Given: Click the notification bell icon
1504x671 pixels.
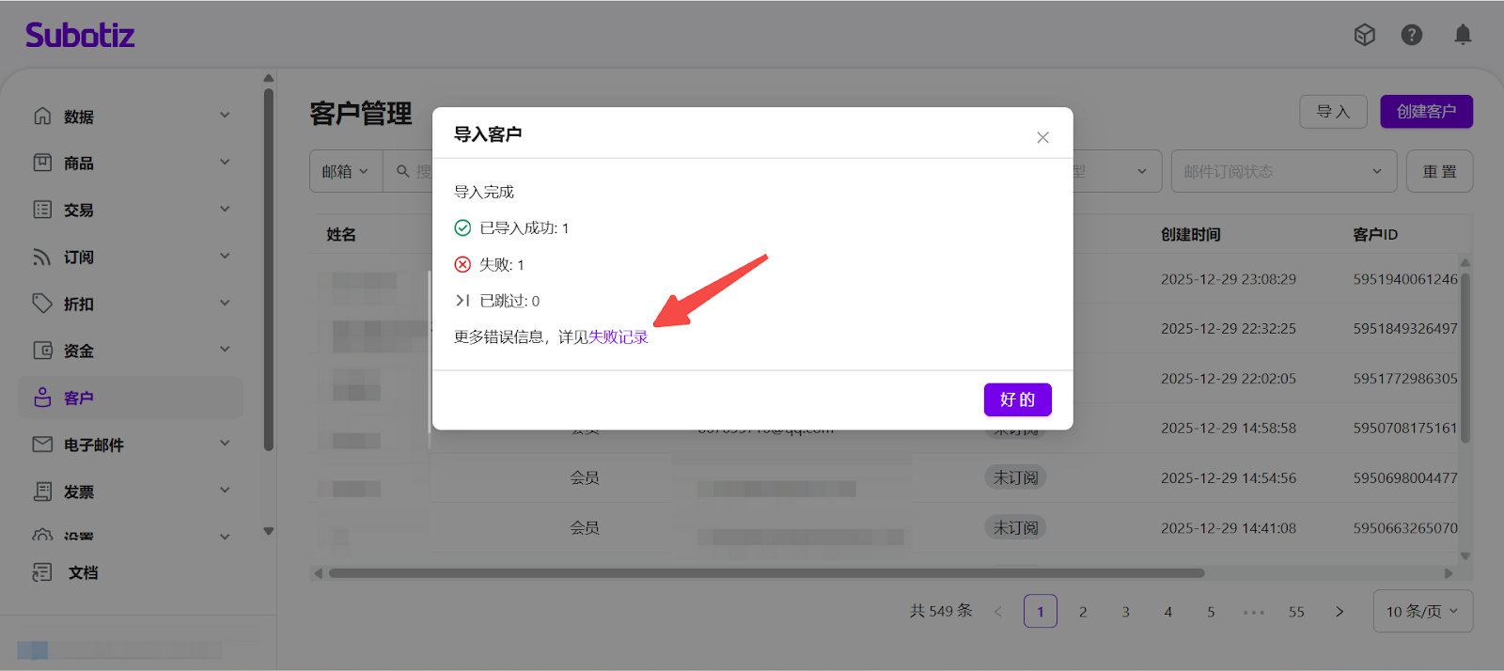Looking at the screenshot, I should 1463,35.
